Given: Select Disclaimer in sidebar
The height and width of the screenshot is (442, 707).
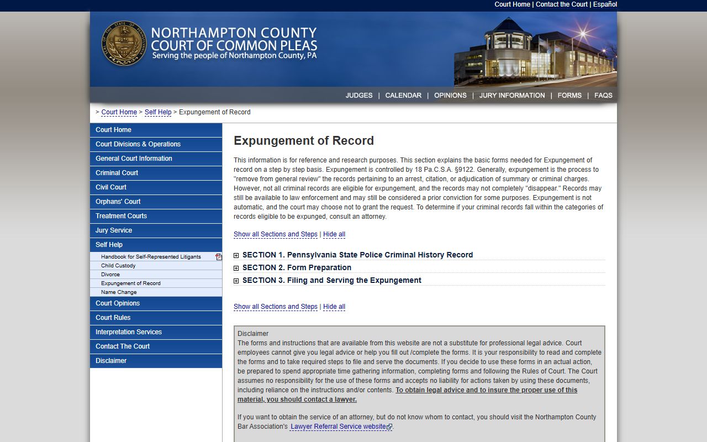Looking at the screenshot, I should [x=156, y=361].
